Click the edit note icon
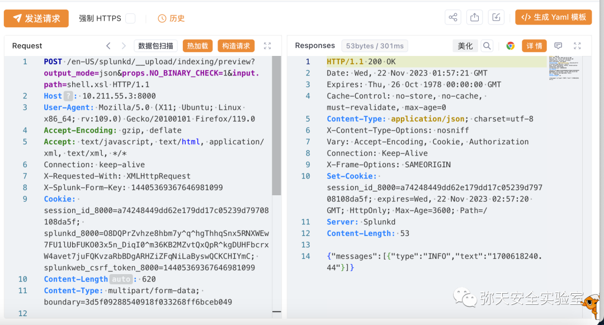Image resolution: width=604 pixels, height=325 pixels. [x=496, y=17]
